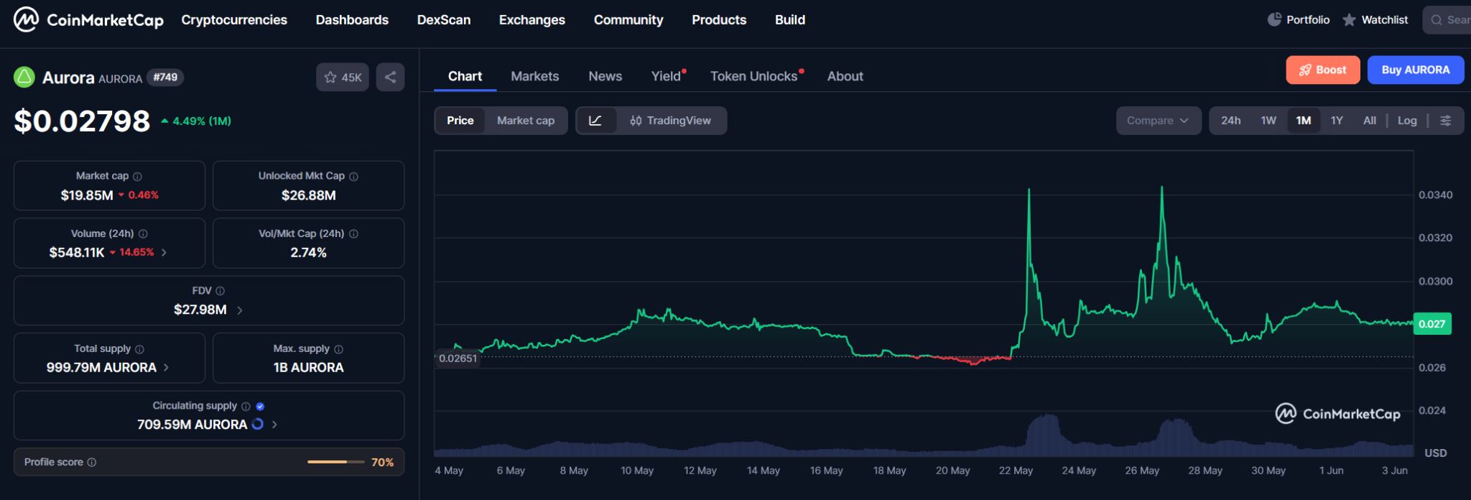
Task: Expand FDV details chevron
Action: (x=239, y=310)
